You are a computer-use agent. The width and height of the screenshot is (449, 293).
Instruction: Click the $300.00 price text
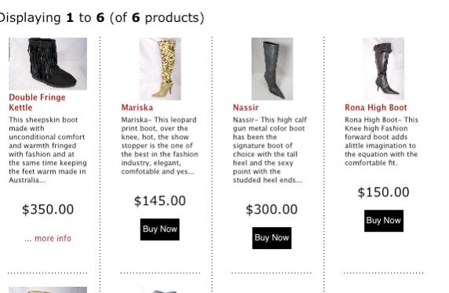(x=272, y=209)
